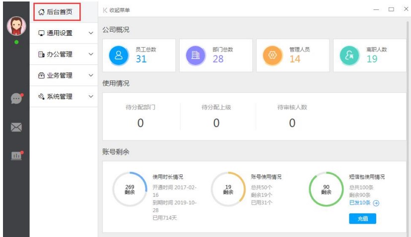Image resolution: width=411 pixels, height=237 pixels.
Task: Collapse sidebar with 收起菜单
Action: [117, 10]
